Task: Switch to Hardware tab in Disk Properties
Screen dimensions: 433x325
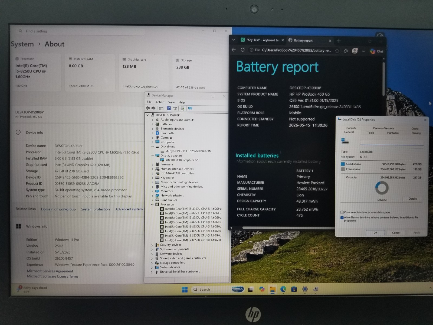Action: coord(393,133)
